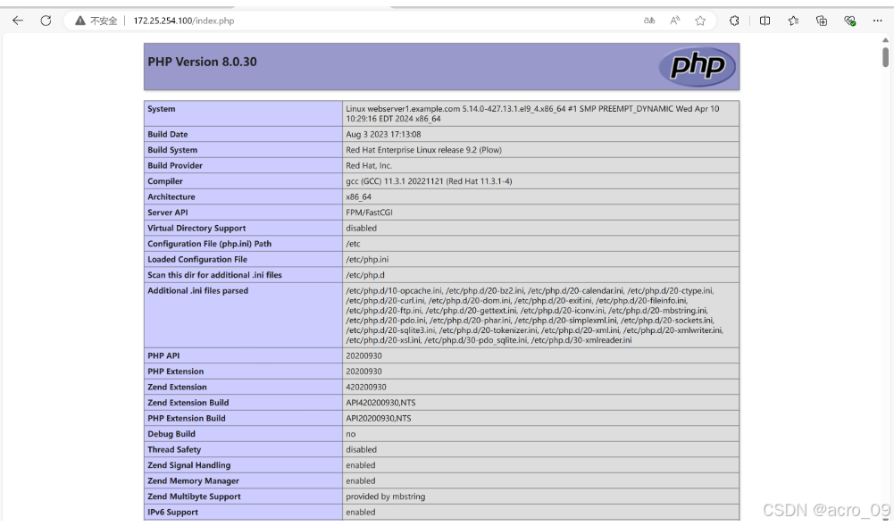Click the 'Build Provider' row label
Image resolution: width=894 pixels, height=526 pixels.
(x=175, y=166)
